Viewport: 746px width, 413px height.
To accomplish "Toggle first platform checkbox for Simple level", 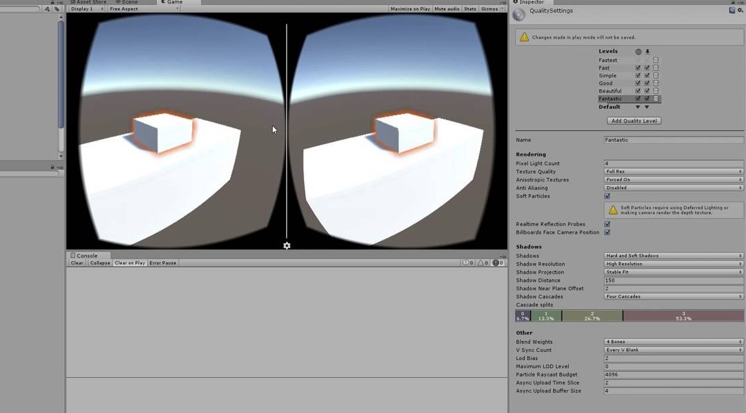I will [638, 75].
